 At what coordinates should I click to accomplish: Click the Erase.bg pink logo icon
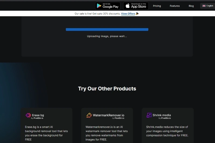(28, 115)
